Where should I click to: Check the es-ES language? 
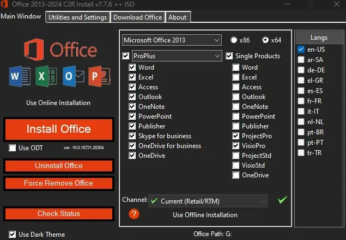(x=301, y=90)
